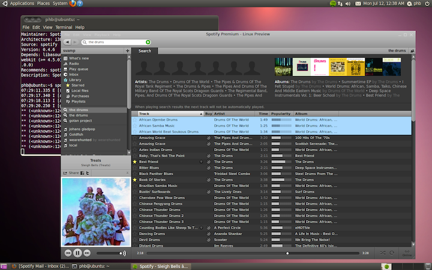432x270 pixels.
Task: Launch Firefox from the top panel
Action: tap(73, 4)
